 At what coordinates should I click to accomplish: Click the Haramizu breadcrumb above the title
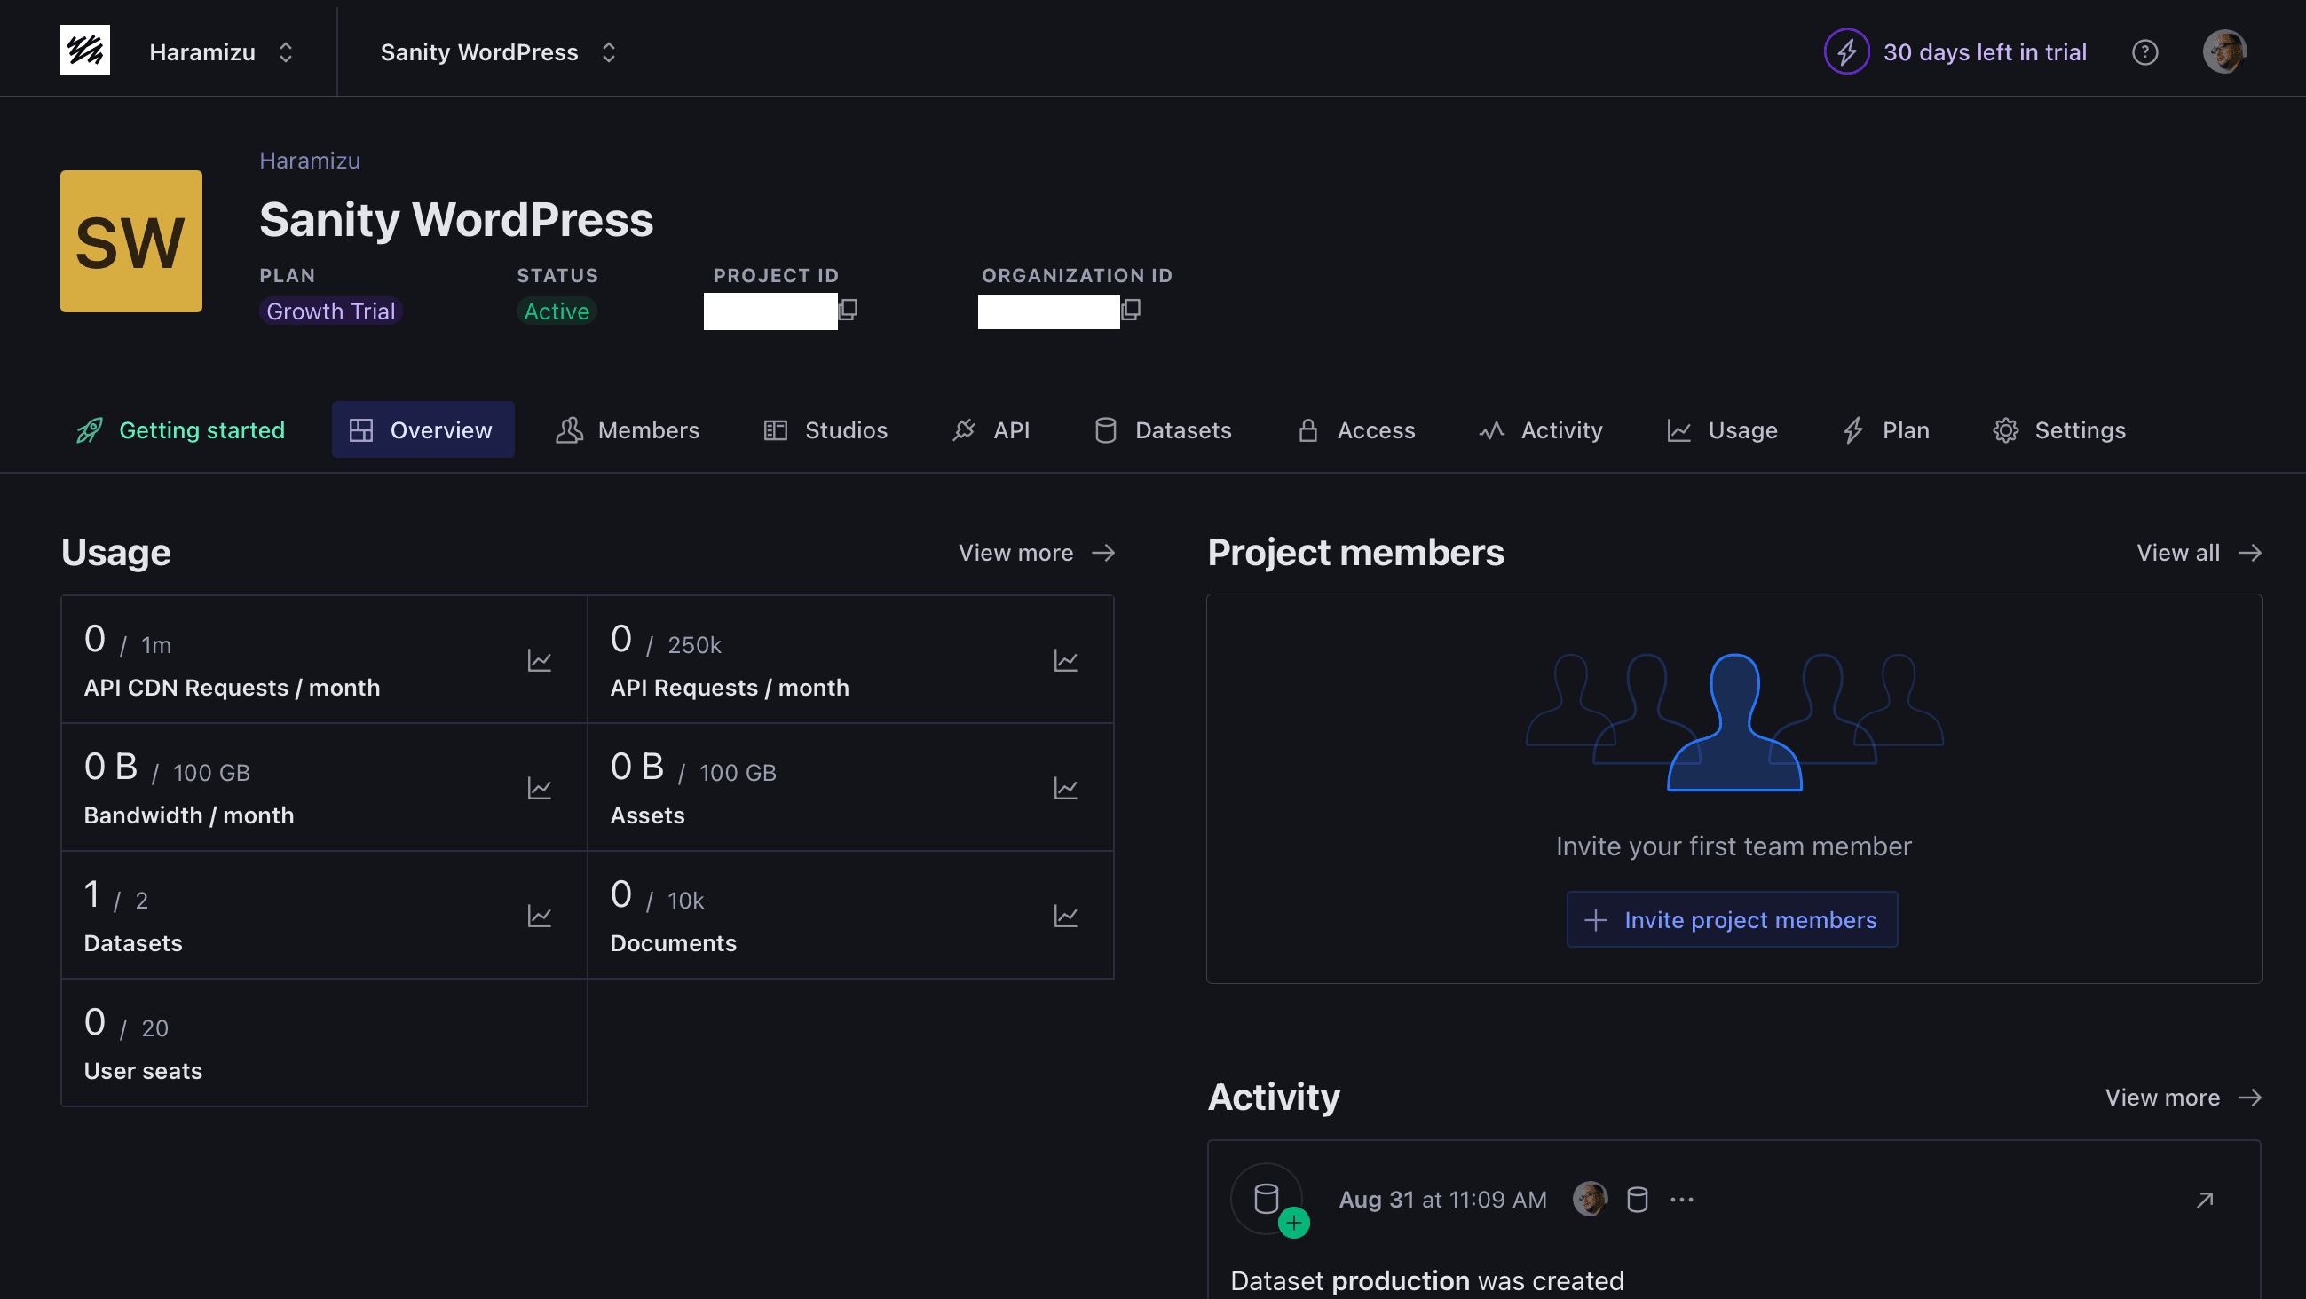click(x=310, y=161)
